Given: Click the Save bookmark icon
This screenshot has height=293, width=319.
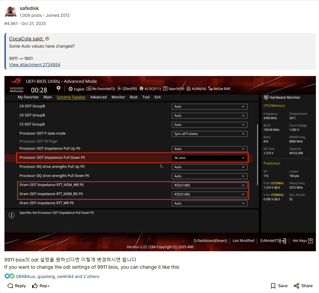Looking at the screenshot, I should point(273,286).
